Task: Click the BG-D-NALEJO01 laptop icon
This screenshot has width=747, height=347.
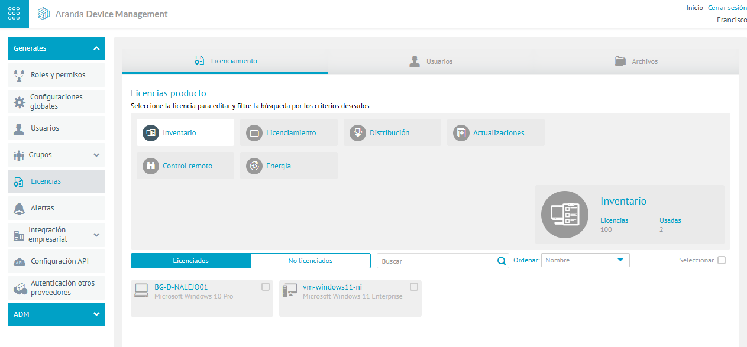Action: [141, 290]
